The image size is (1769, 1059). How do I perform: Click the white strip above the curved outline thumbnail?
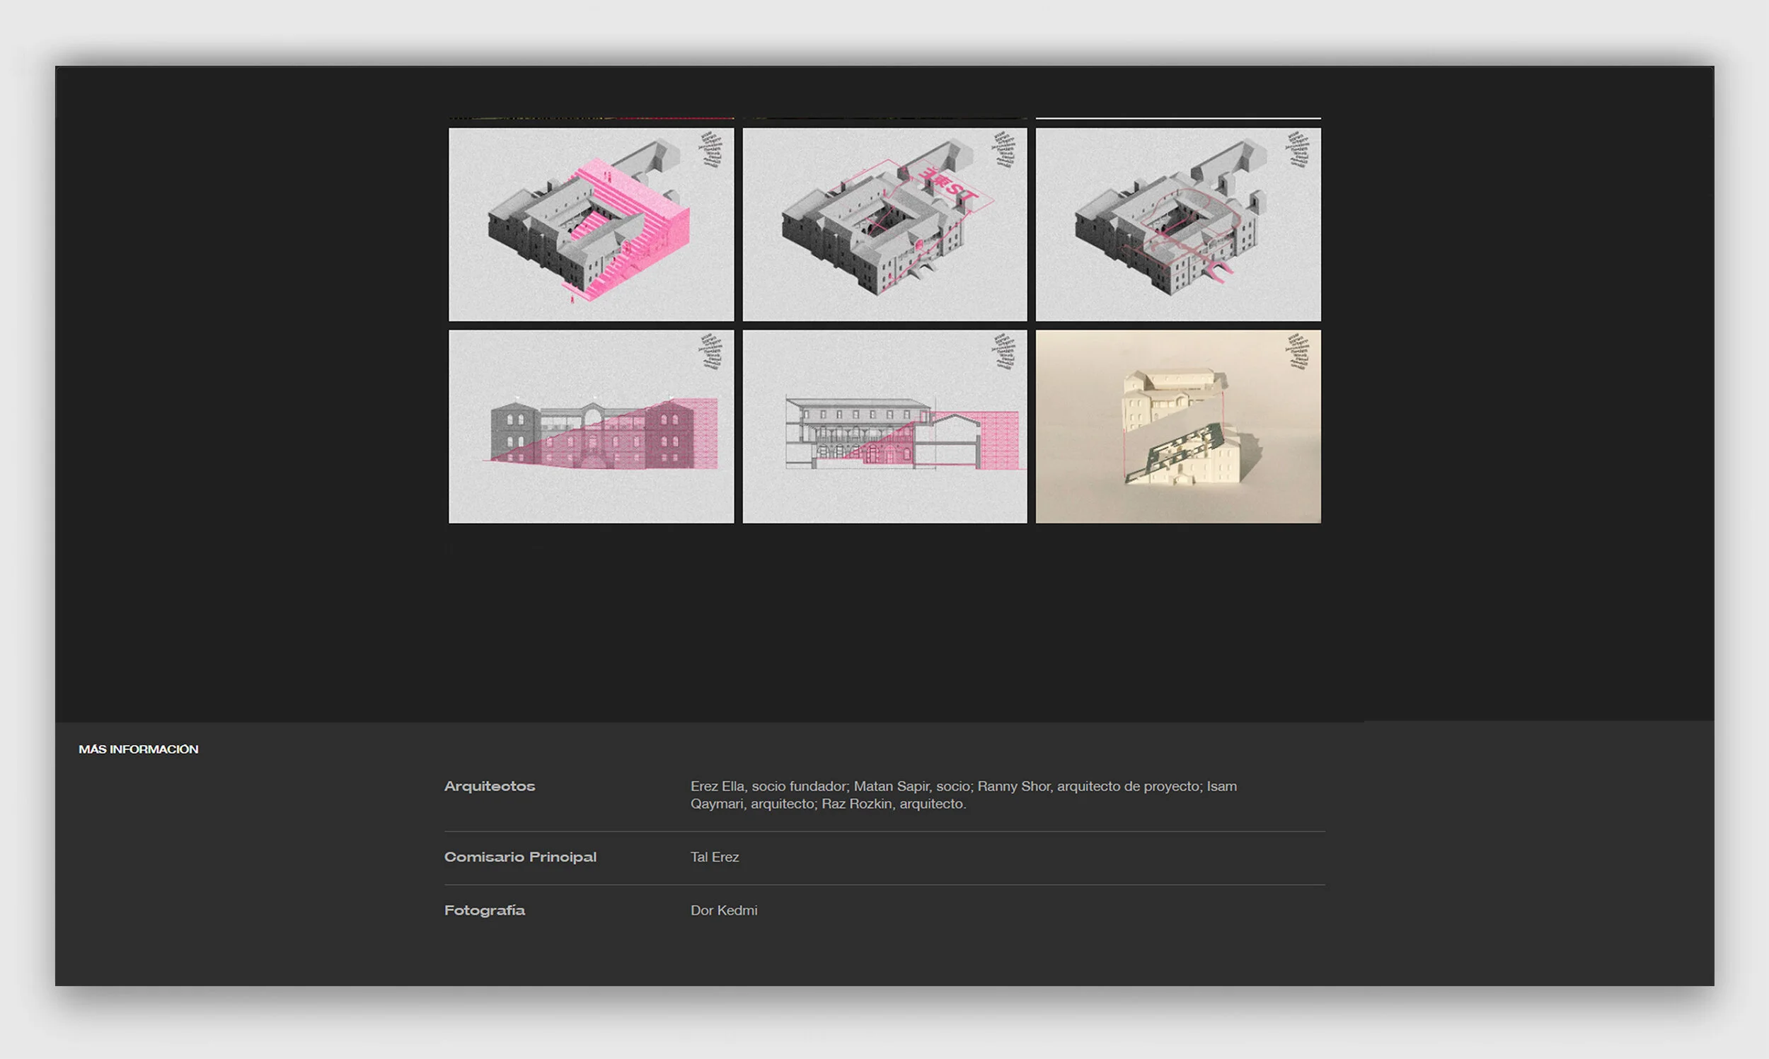pyautogui.click(x=1177, y=117)
